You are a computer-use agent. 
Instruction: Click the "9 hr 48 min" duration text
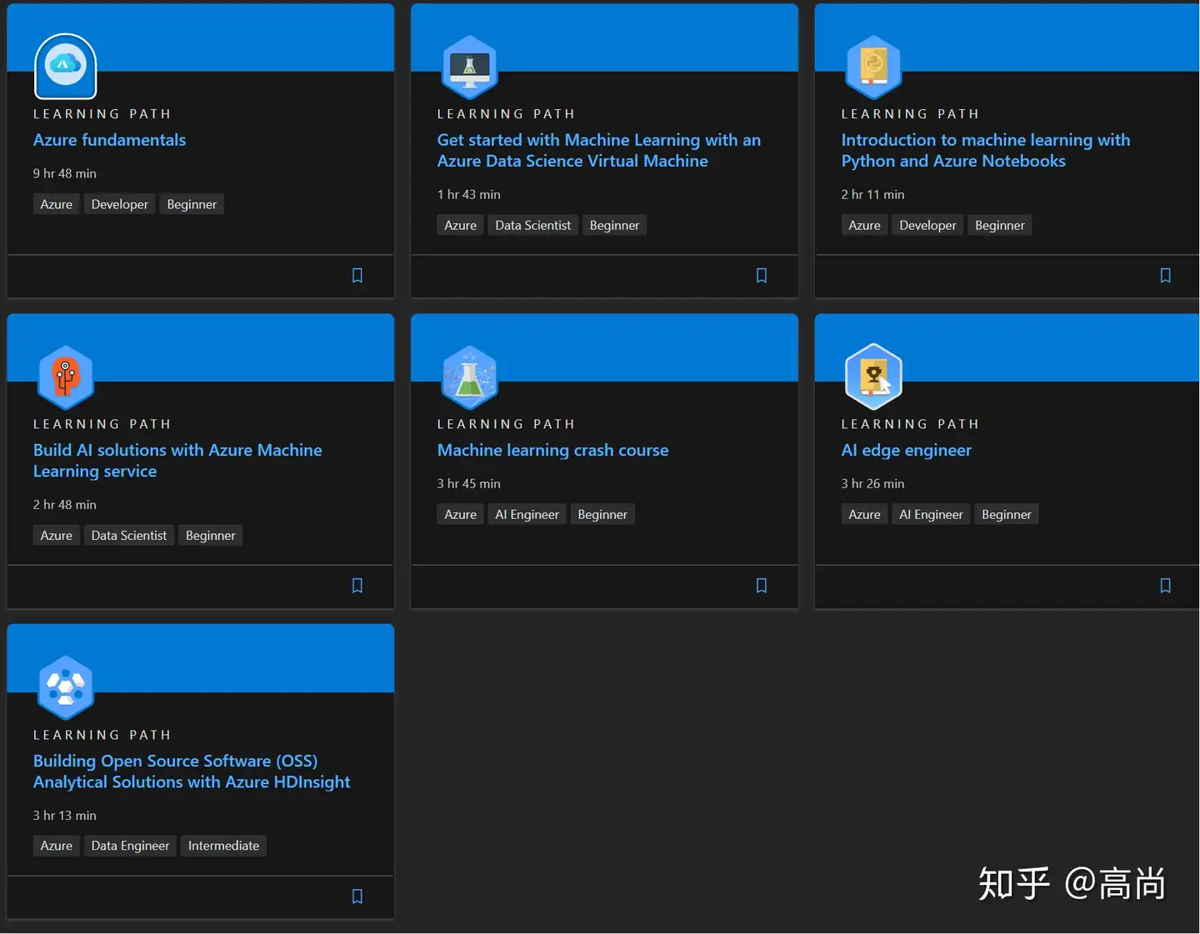[65, 173]
